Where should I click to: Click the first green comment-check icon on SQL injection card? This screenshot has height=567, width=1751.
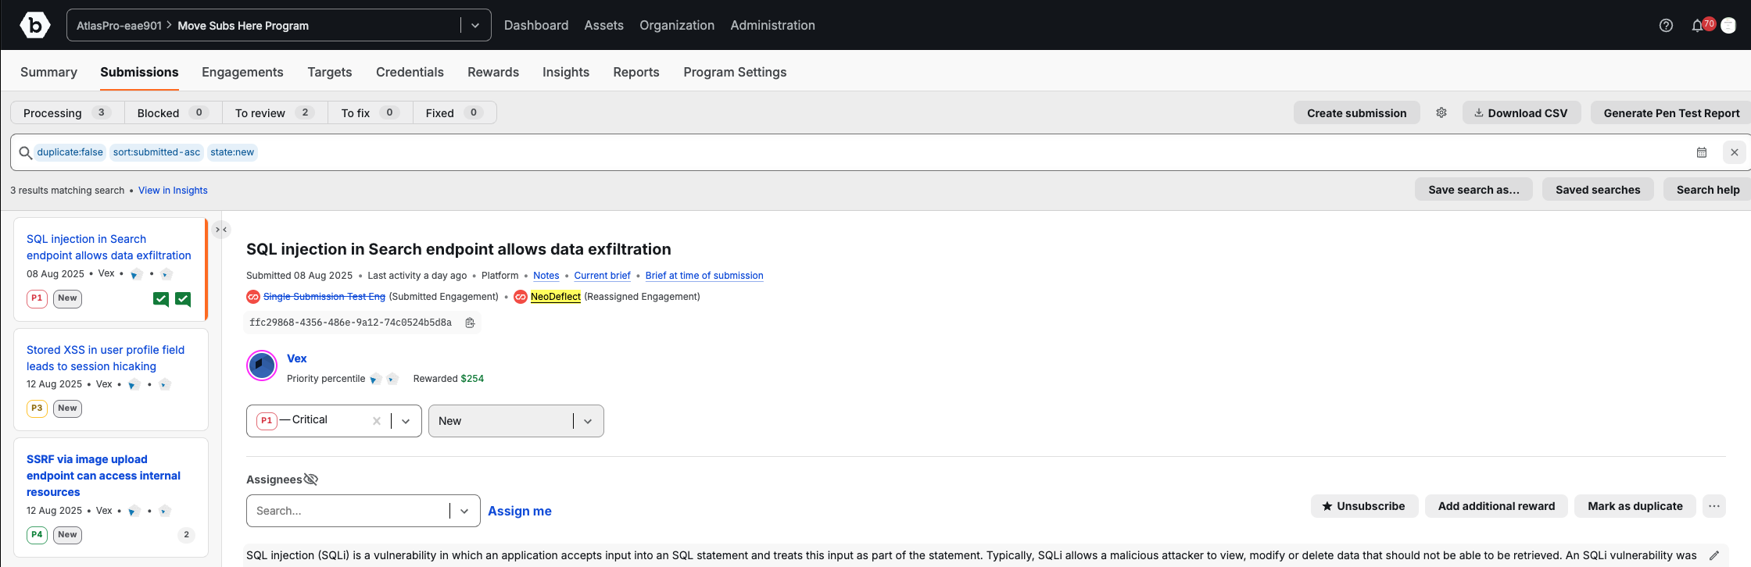[161, 298]
